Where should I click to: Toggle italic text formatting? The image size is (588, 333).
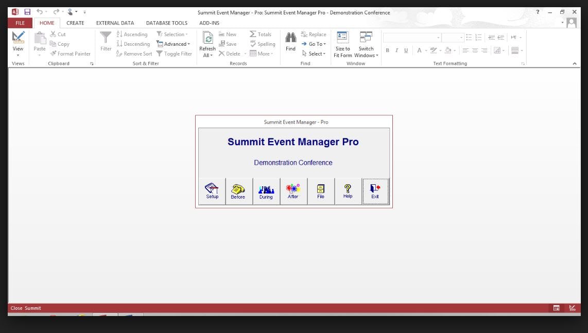tap(396, 50)
